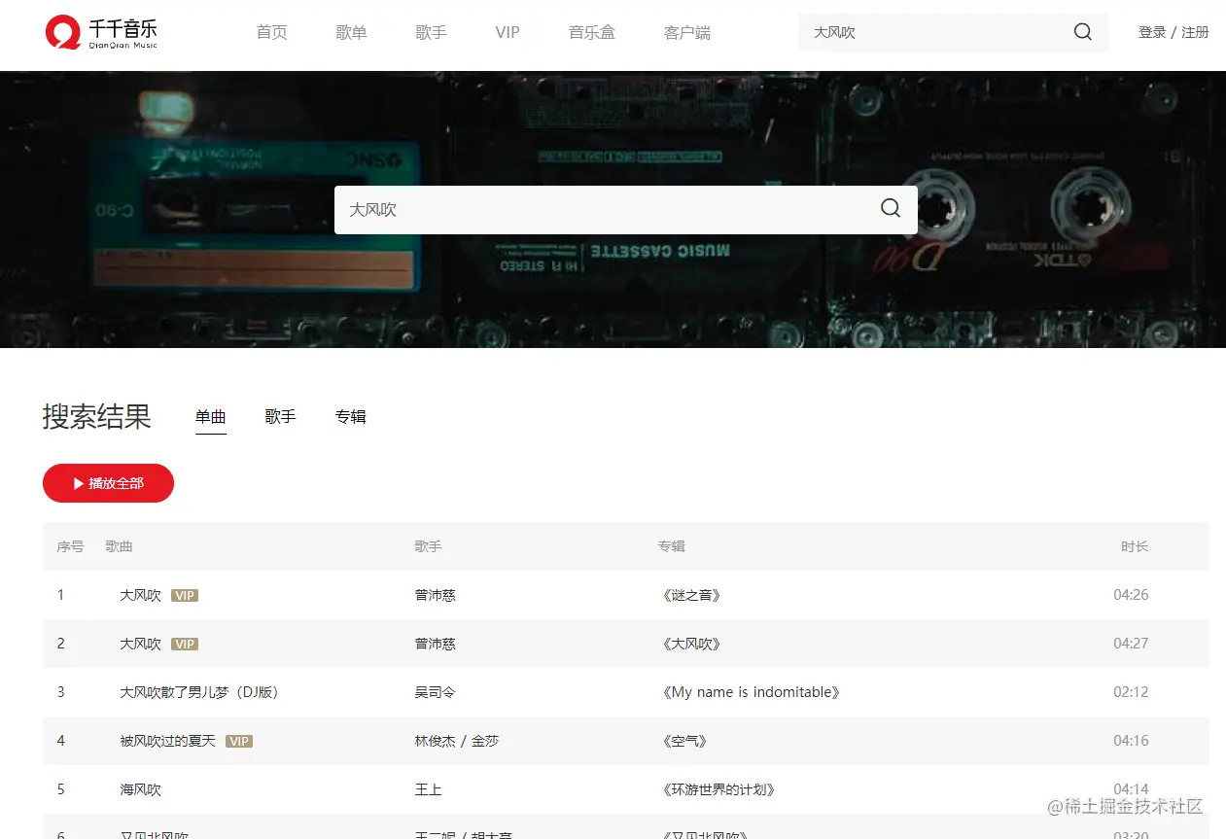Click duration 02:12
The image size is (1226, 839).
[x=1131, y=692]
